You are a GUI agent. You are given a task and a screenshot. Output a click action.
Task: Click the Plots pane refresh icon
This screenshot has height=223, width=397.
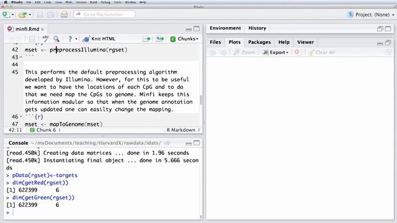point(388,52)
